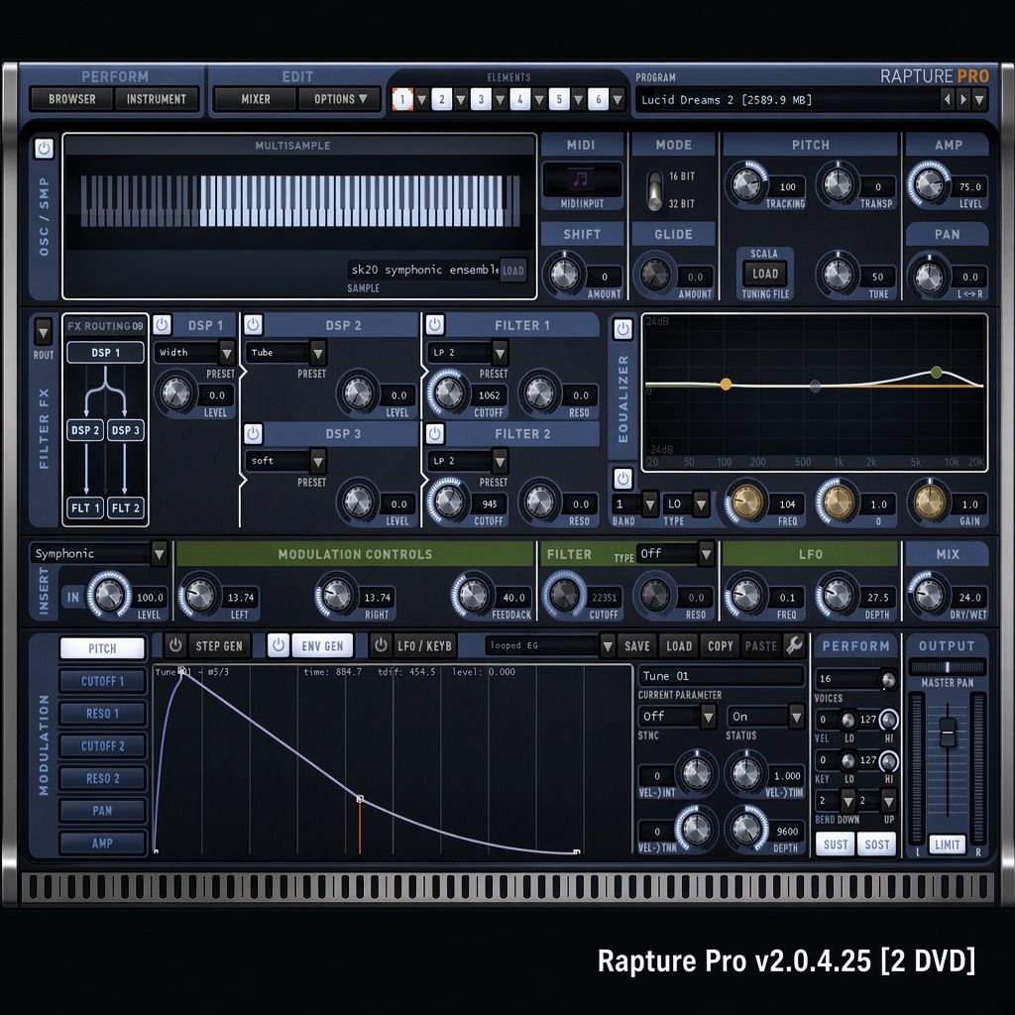Open the program list dropdown arrow
Image resolution: width=1015 pixels, height=1015 pixels.
click(x=979, y=100)
